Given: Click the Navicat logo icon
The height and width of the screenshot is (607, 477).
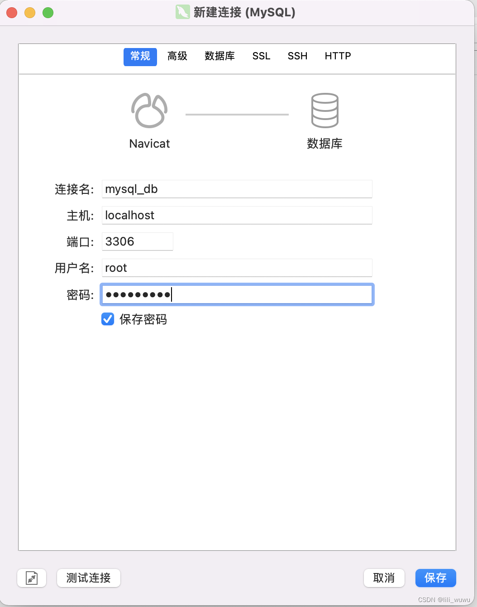Looking at the screenshot, I should click(149, 111).
